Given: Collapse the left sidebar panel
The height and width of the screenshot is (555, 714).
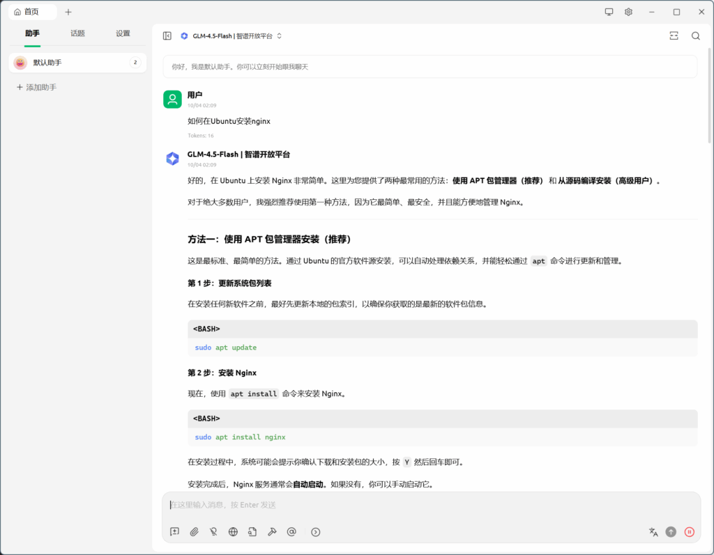Looking at the screenshot, I should coord(167,36).
